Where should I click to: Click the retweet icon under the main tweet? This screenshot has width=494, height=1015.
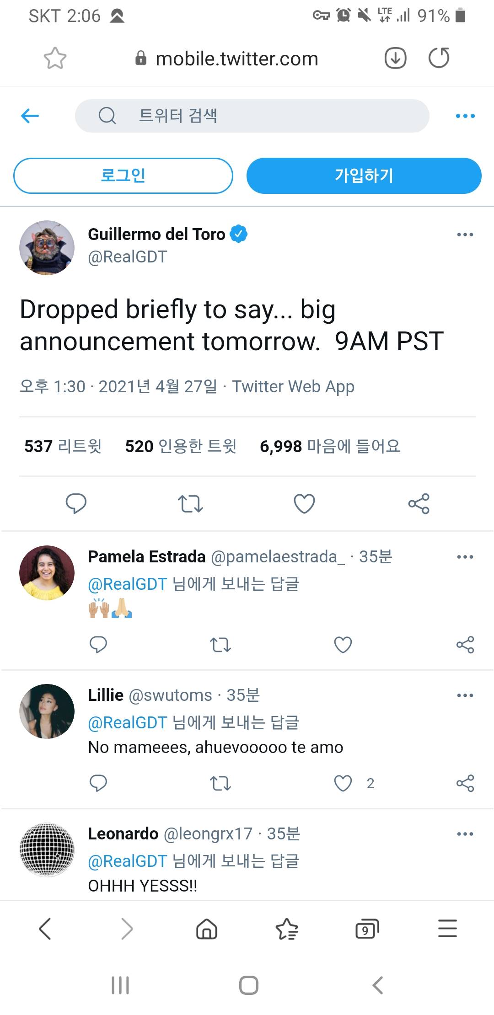click(x=190, y=503)
